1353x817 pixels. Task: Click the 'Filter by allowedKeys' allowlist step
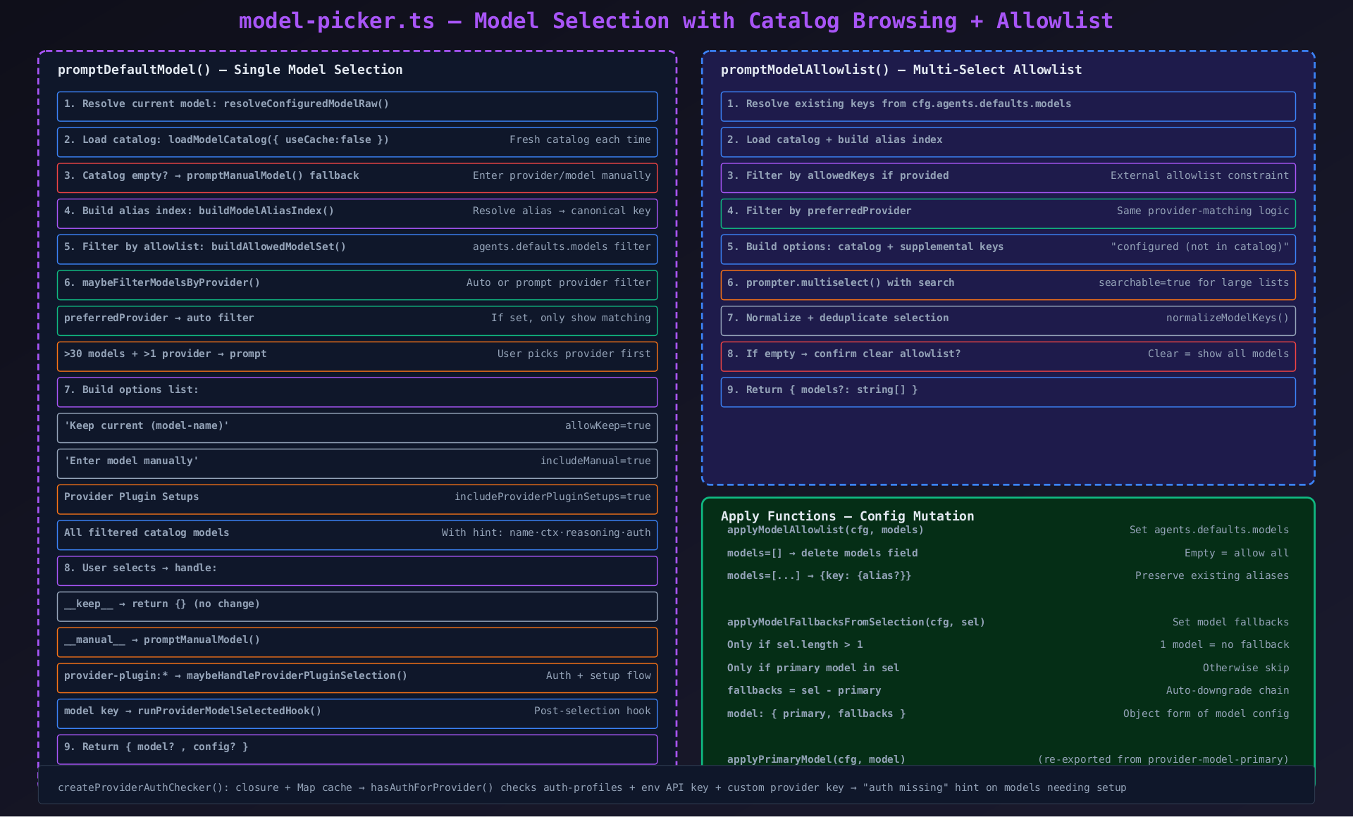coord(1008,177)
